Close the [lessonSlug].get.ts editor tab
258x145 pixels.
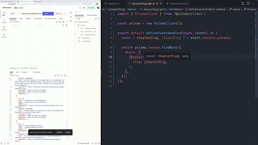pyautogui.click(x=161, y=4)
